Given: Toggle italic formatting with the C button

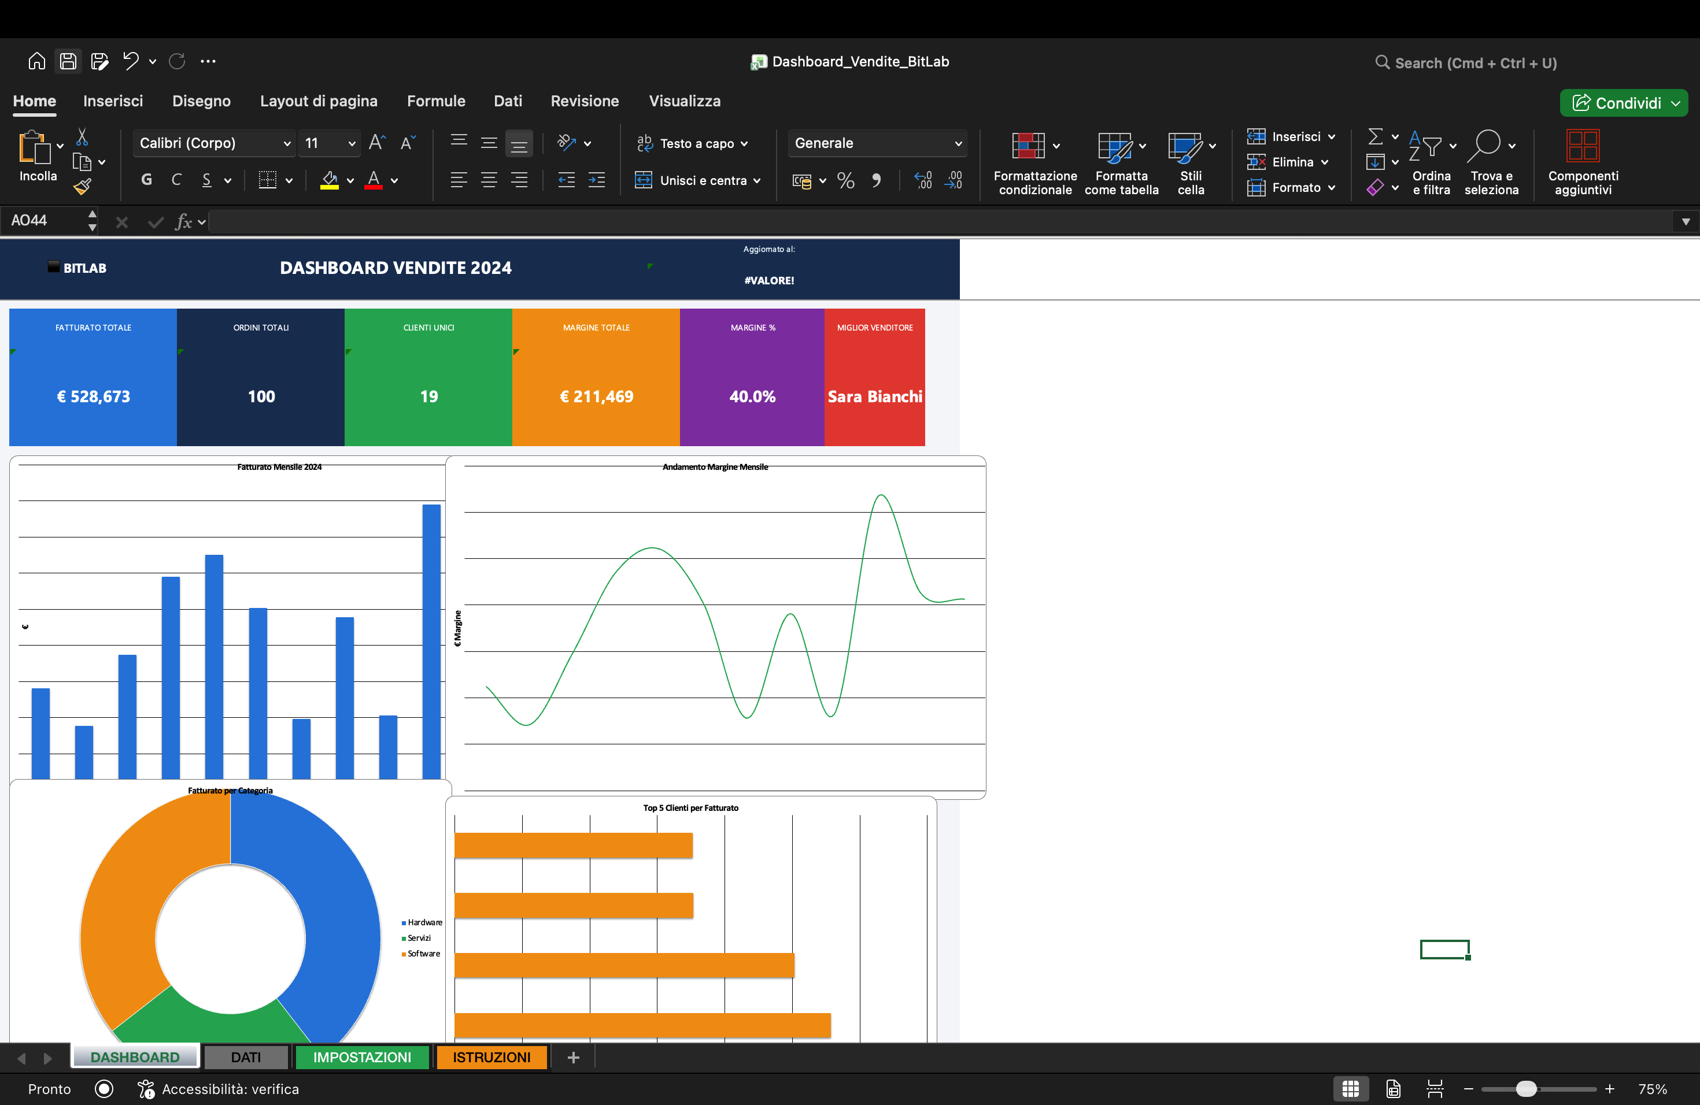Looking at the screenshot, I should click(x=176, y=179).
